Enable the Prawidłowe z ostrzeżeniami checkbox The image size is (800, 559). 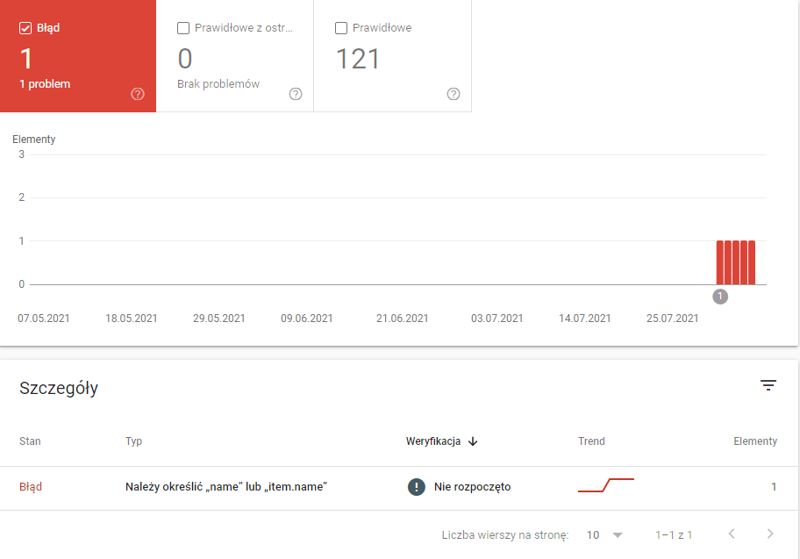click(x=183, y=28)
